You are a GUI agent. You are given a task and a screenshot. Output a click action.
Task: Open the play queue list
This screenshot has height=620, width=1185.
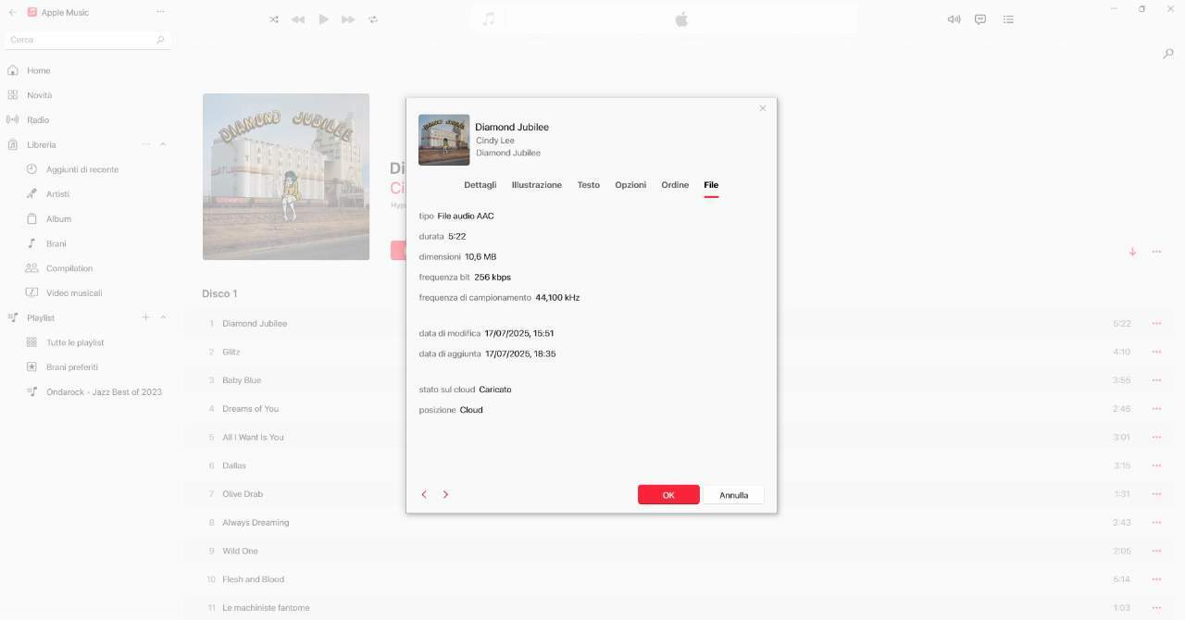point(1008,19)
